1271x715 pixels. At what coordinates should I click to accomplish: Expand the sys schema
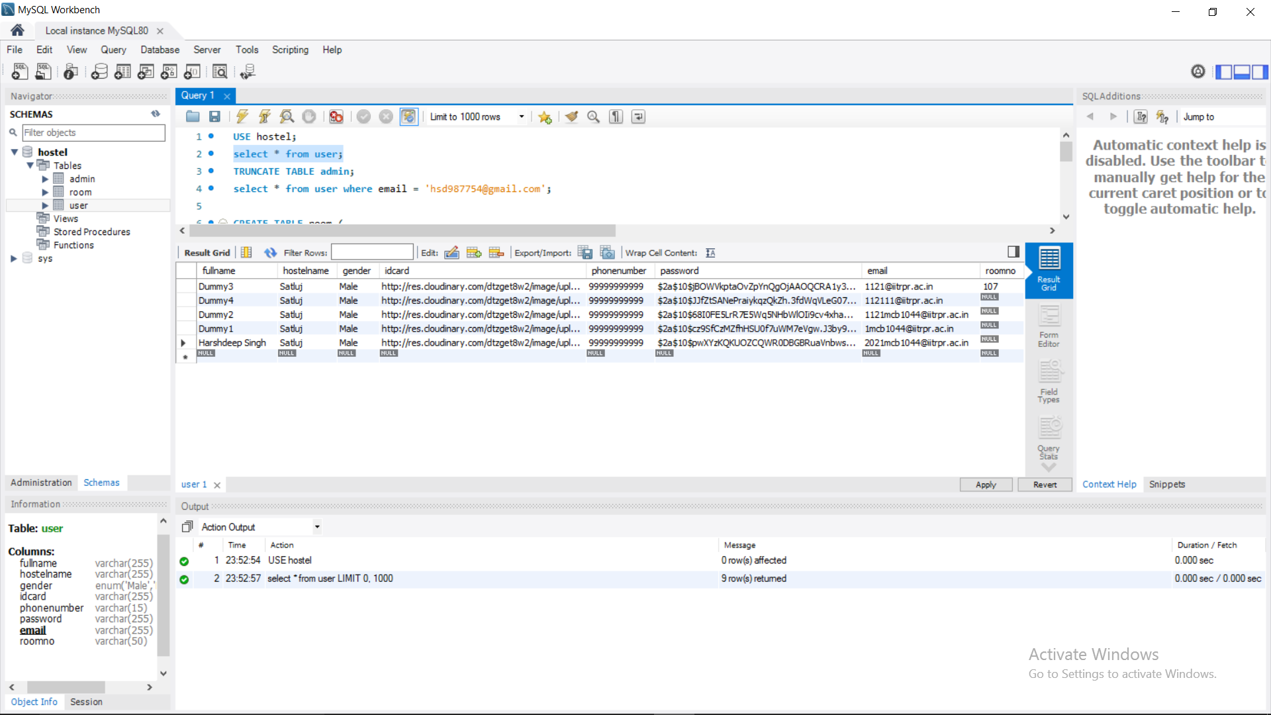tap(14, 258)
